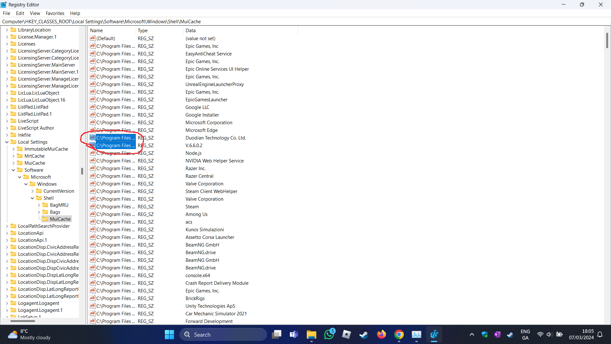Image resolution: width=611 pixels, height=344 pixels.
Task: Expand the CurrentVersion registry key
Action: (x=32, y=191)
